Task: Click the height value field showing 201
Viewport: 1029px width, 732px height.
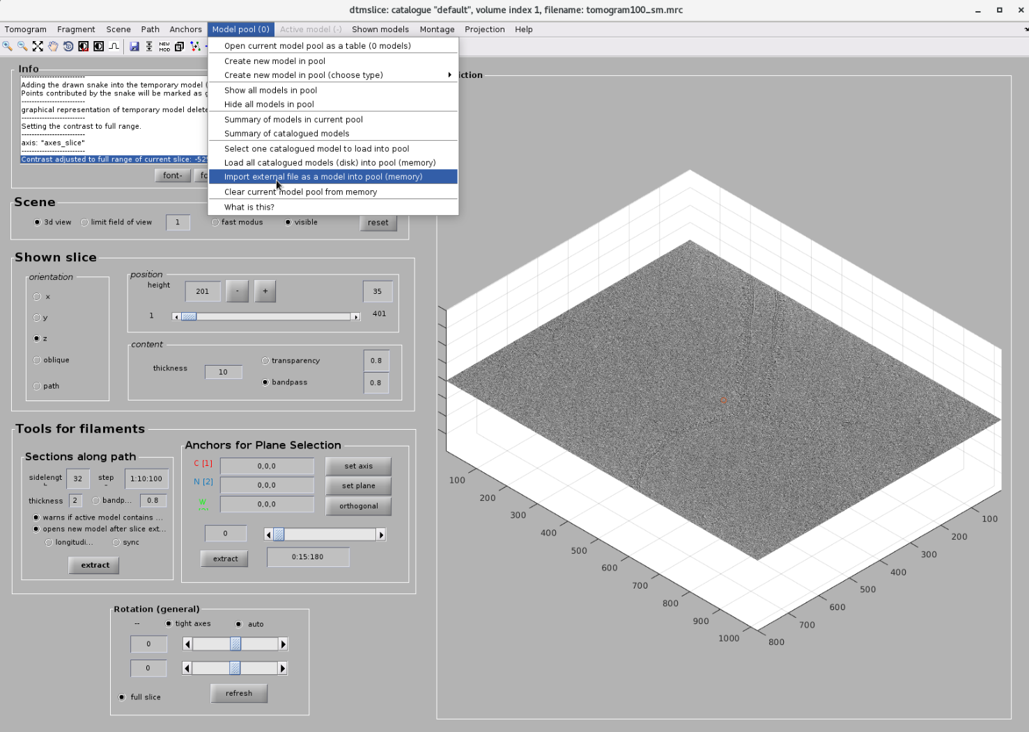Action: [203, 291]
